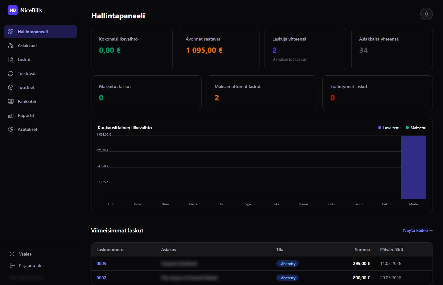The image size is (443, 285).
Task: Open invoice number 0002
Action: pyautogui.click(x=101, y=278)
